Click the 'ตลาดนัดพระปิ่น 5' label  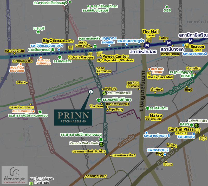tap(124, 155)
